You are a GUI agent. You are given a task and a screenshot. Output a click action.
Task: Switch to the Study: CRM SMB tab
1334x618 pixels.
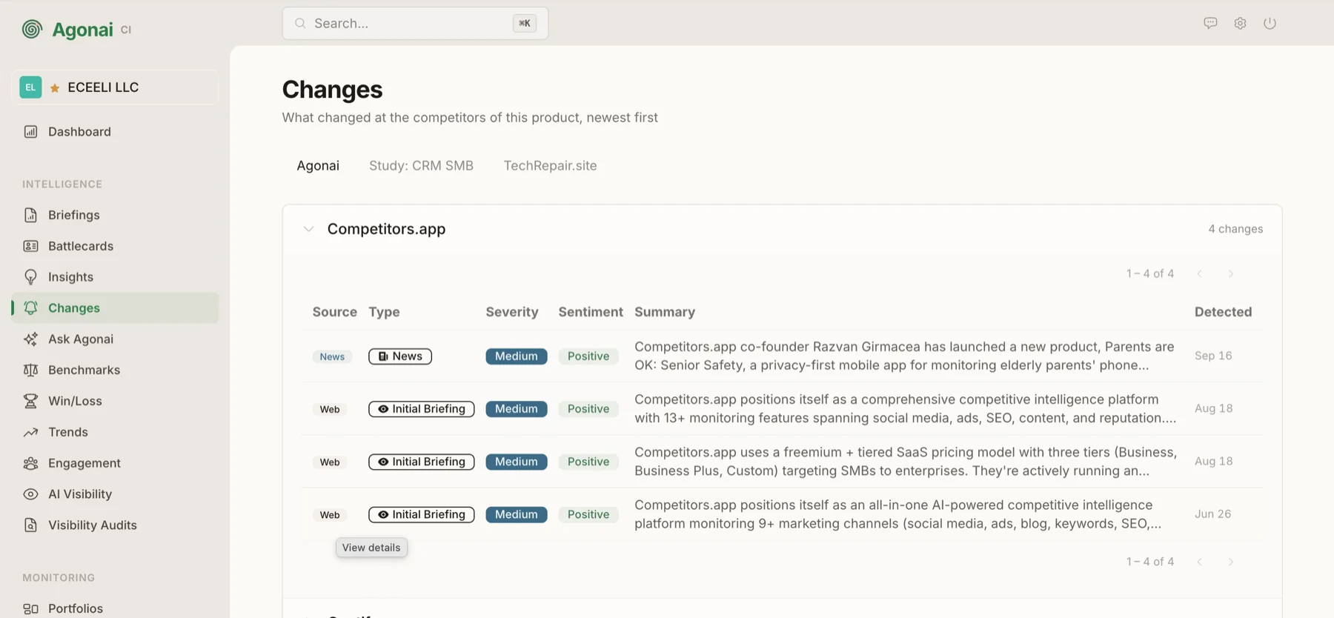pos(421,165)
